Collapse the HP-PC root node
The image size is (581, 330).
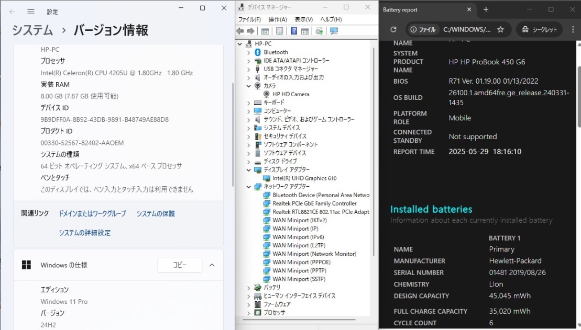click(x=240, y=43)
